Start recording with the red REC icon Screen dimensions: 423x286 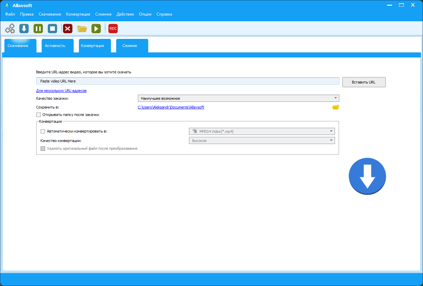coord(113,29)
